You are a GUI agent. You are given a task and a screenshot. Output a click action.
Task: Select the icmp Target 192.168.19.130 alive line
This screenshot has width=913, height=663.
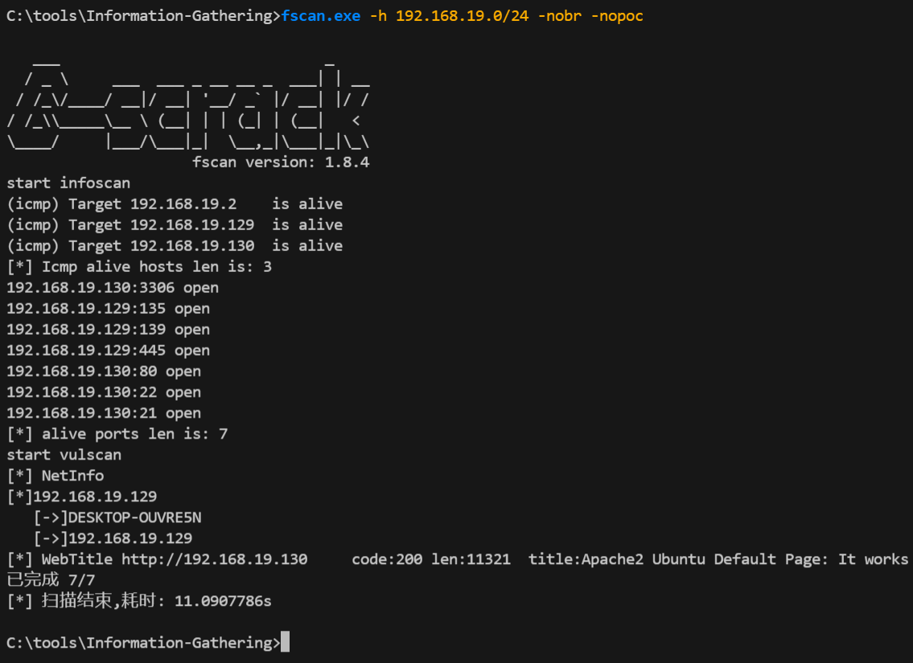(x=175, y=246)
